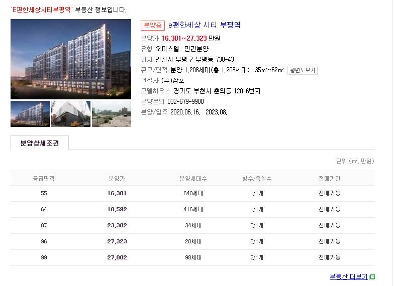Click the red price range 16,301~27,323
Viewport: 394px width, 286px height.
[184, 38]
